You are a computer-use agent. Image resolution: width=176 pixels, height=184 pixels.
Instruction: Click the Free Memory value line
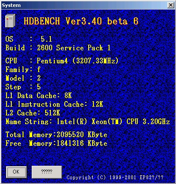[x=56, y=143]
